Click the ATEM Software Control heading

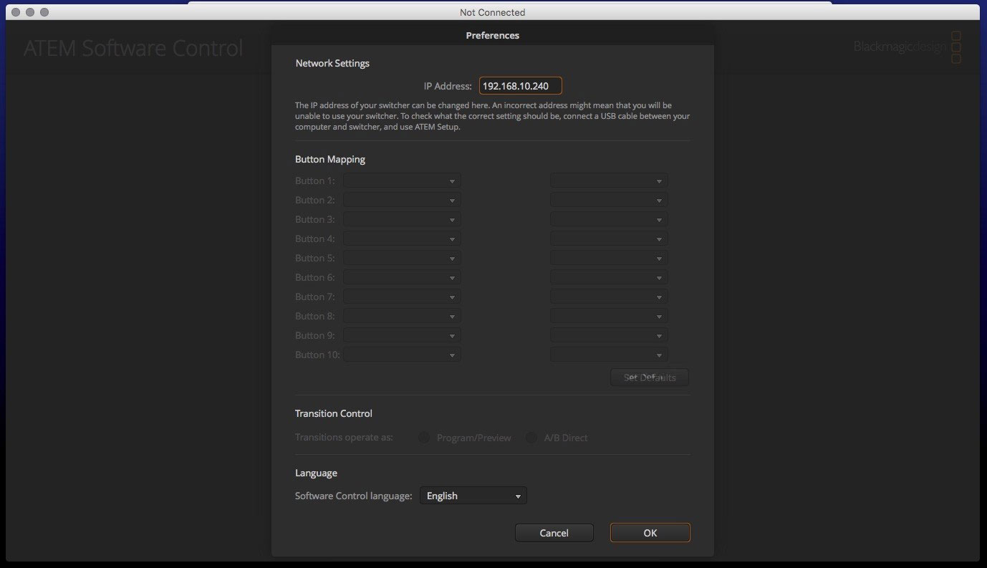point(133,49)
